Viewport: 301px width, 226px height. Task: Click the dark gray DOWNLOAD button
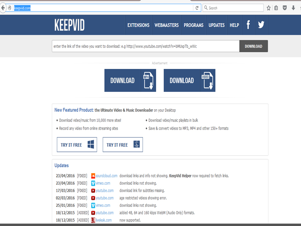(x=253, y=46)
